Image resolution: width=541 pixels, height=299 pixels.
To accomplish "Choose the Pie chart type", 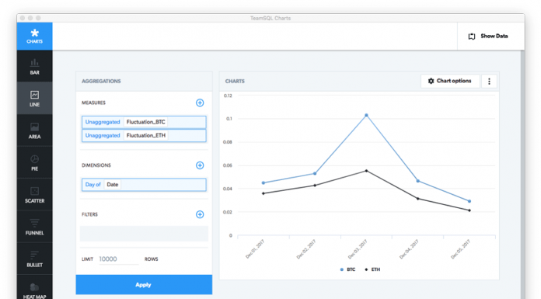I will point(34,162).
